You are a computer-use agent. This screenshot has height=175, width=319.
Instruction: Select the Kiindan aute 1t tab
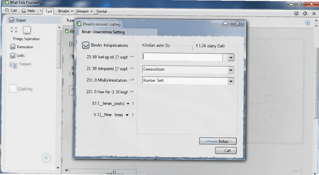point(156,45)
